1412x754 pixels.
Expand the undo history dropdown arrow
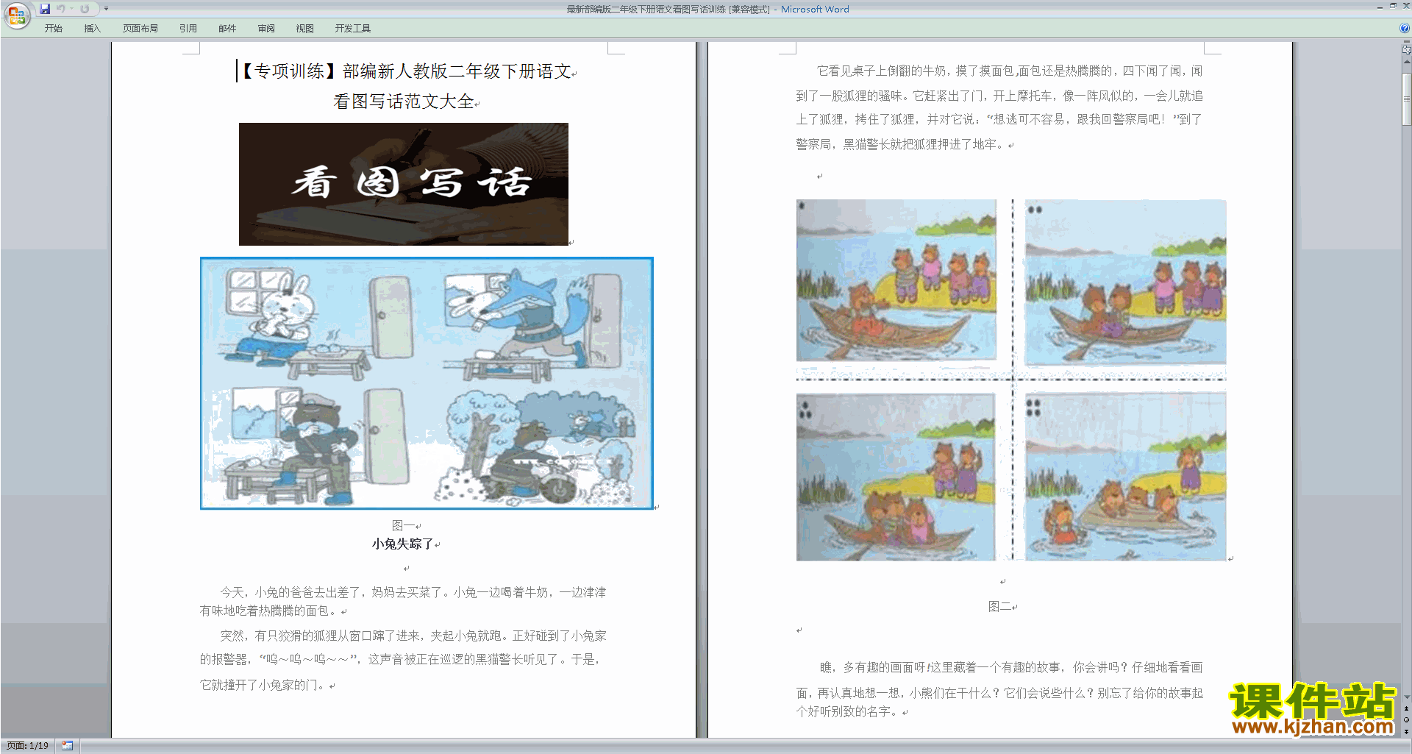click(71, 9)
